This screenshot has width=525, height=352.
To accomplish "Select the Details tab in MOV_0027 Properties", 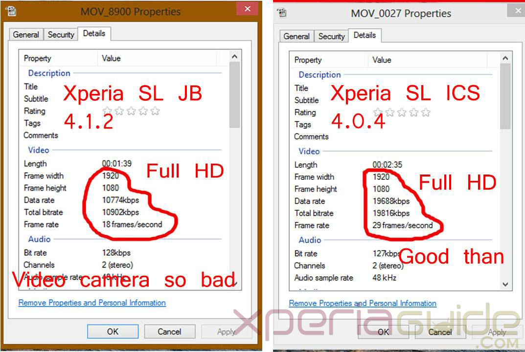I will [x=365, y=35].
